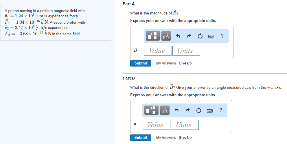Image resolution: width=287 pixels, height=144 pixels.
Task: Click the undo arrow in Part A toolbar
Action: [x=178, y=36]
